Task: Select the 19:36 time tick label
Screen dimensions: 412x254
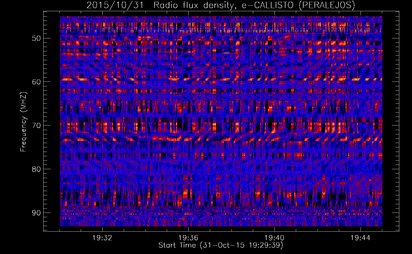Action: 188,238
